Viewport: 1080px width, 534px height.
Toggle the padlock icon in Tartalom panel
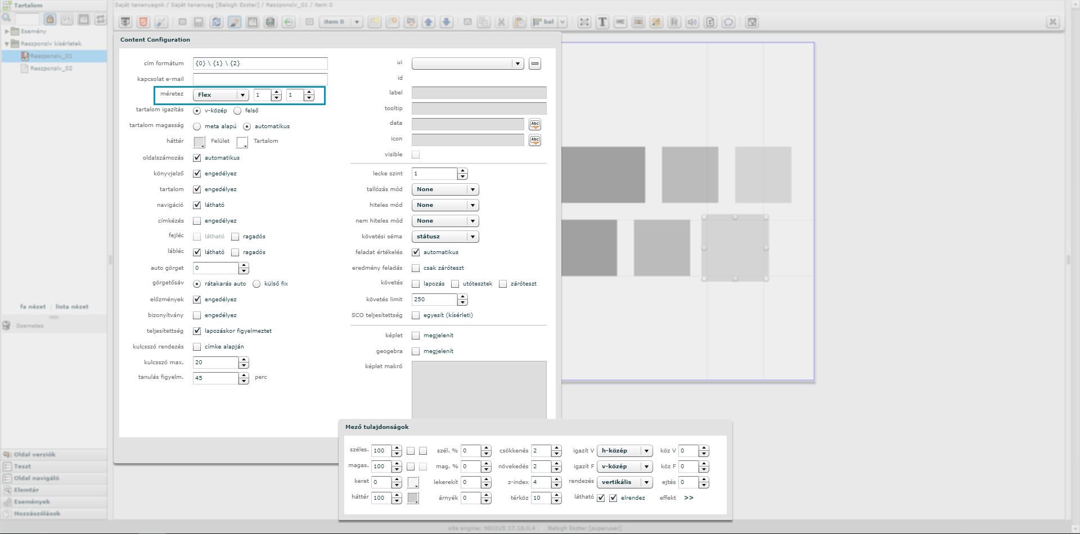point(50,19)
